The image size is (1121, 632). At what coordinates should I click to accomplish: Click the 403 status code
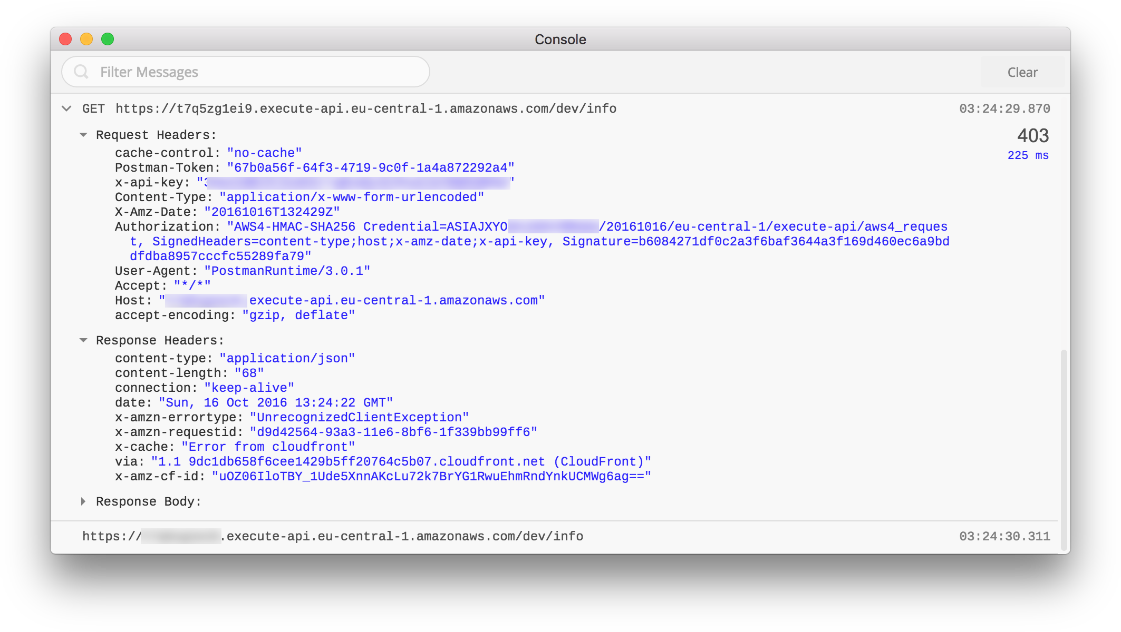pos(1032,136)
